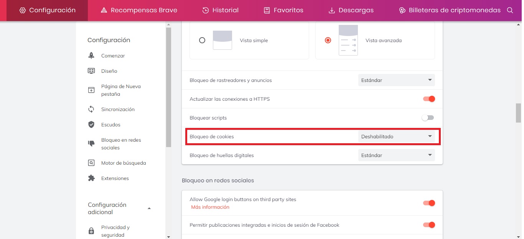Click the new tab page icon
The height and width of the screenshot is (239, 524).
click(91, 90)
